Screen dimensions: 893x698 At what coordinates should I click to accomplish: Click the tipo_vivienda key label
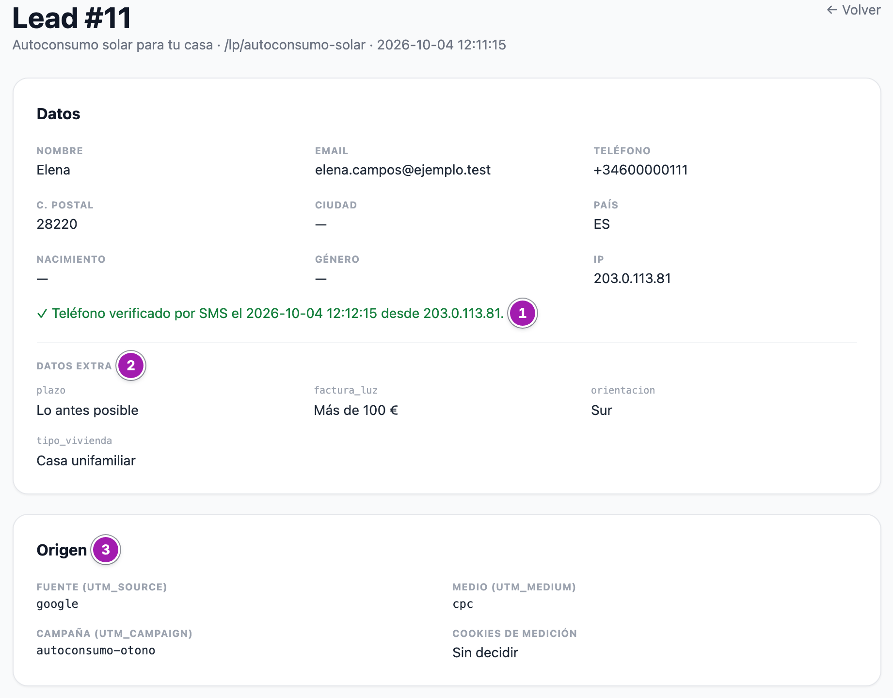click(74, 441)
